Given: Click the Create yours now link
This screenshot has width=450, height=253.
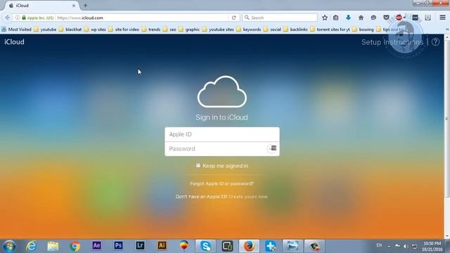Looking at the screenshot, I should pyautogui.click(x=248, y=197).
